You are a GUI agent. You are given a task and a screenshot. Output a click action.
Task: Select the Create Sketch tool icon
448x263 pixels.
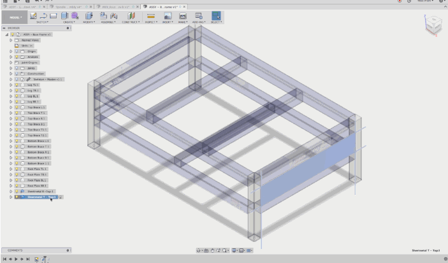(x=33, y=16)
